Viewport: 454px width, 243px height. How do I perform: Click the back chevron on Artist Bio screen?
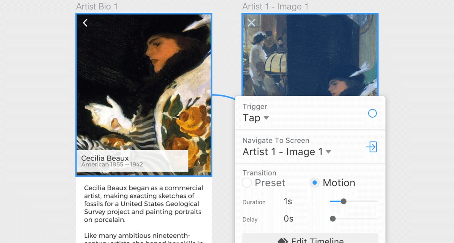[x=85, y=23]
